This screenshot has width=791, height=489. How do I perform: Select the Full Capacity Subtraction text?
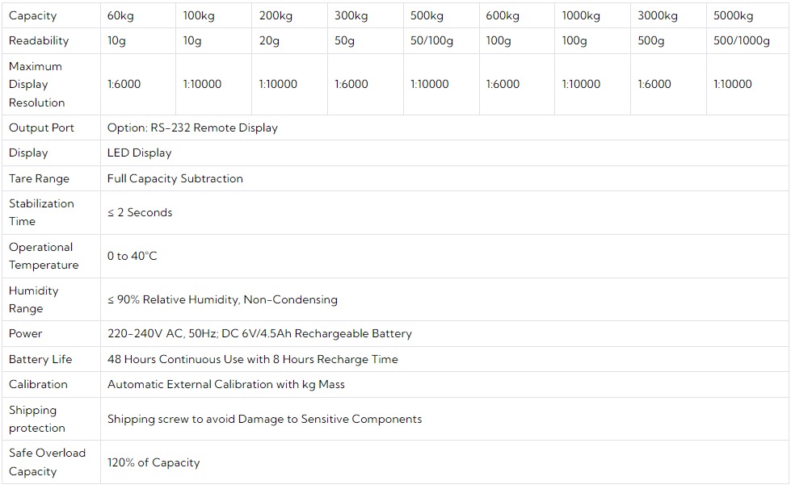pos(175,178)
